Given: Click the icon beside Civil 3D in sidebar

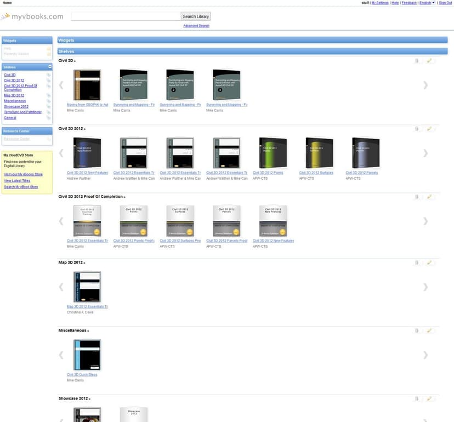Looking at the screenshot, I should point(48,75).
